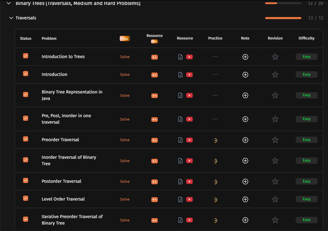Click Solve for Binary Tree Representation in Java

pos(125,95)
